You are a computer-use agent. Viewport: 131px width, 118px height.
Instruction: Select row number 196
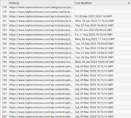[x=4, y=89]
